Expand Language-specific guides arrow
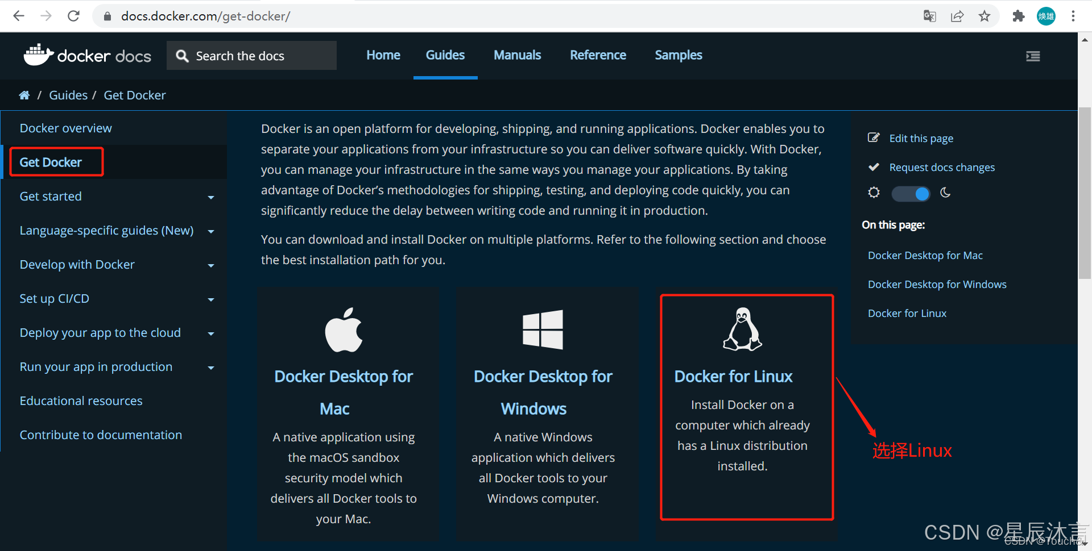The width and height of the screenshot is (1092, 551). click(x=211, y=231)
